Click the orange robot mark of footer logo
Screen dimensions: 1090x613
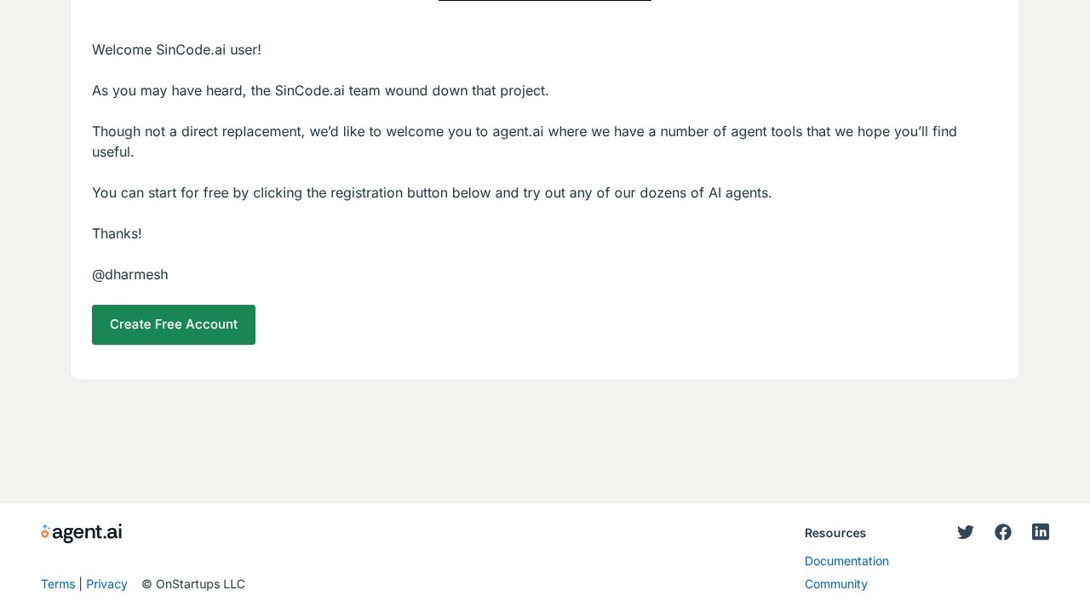point(45,533)
